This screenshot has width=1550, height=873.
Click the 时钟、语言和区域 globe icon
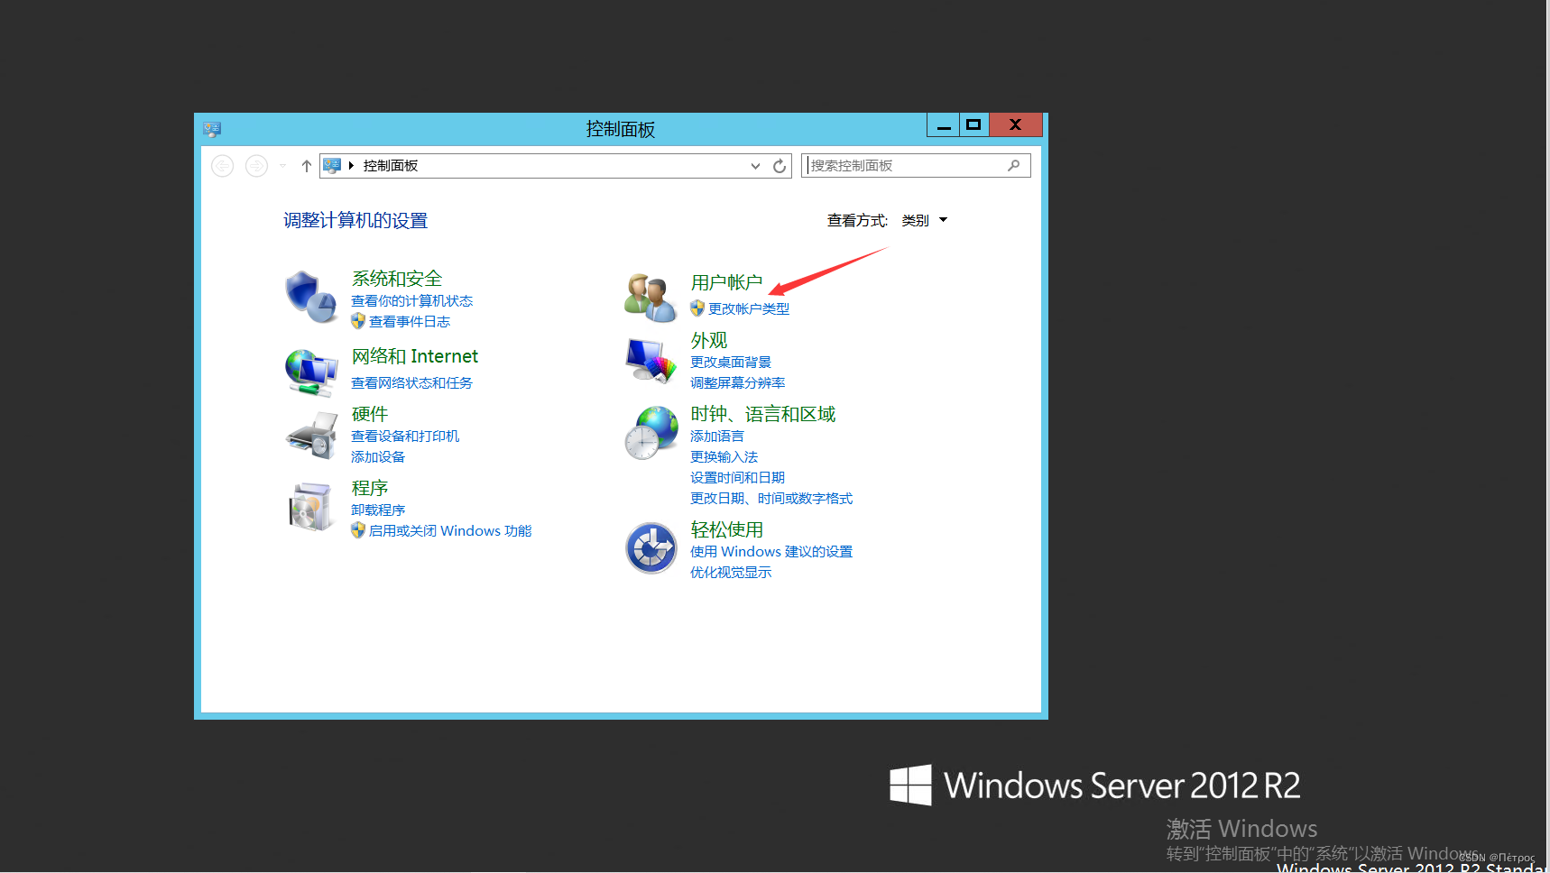pos(650,432)
